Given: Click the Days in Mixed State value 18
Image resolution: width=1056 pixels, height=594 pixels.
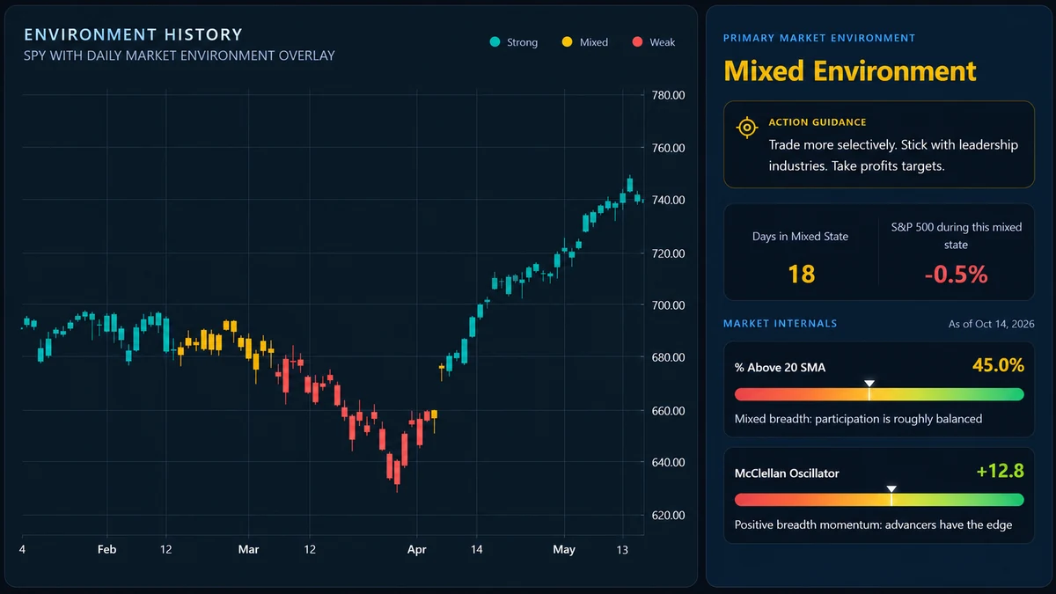Looking at the screenshot, I should tap(801, 274).
